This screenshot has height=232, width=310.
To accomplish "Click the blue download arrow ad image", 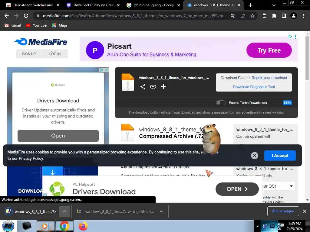I will pyautogui.click(x=53, y=171).
